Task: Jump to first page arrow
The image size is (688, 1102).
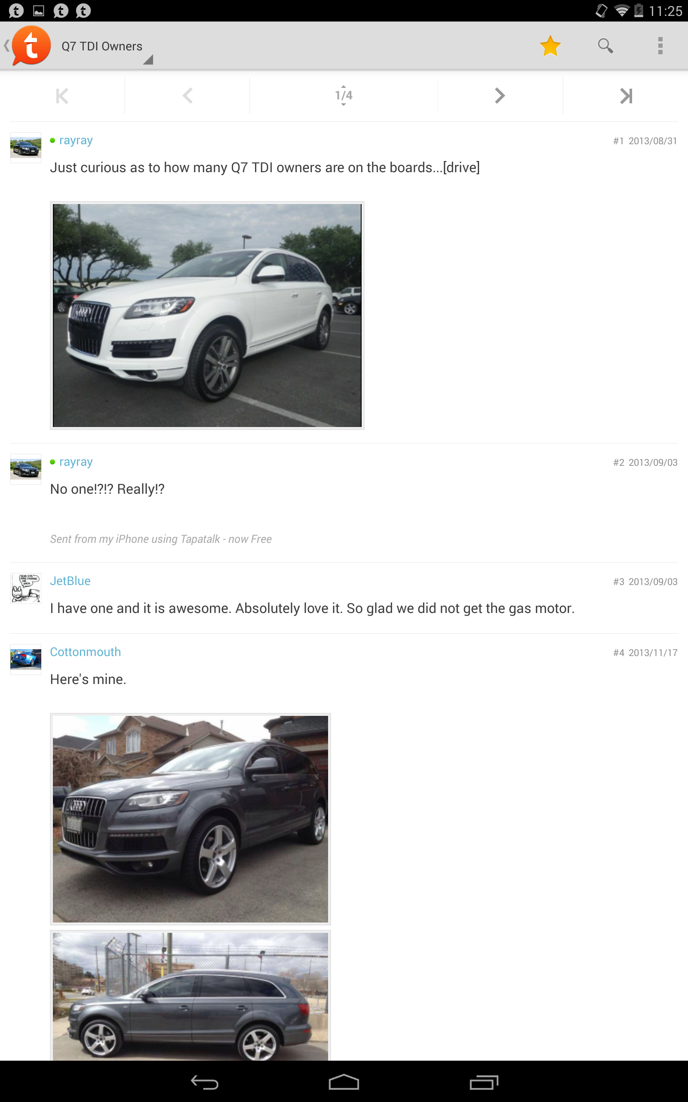Action: click(62, 96)
